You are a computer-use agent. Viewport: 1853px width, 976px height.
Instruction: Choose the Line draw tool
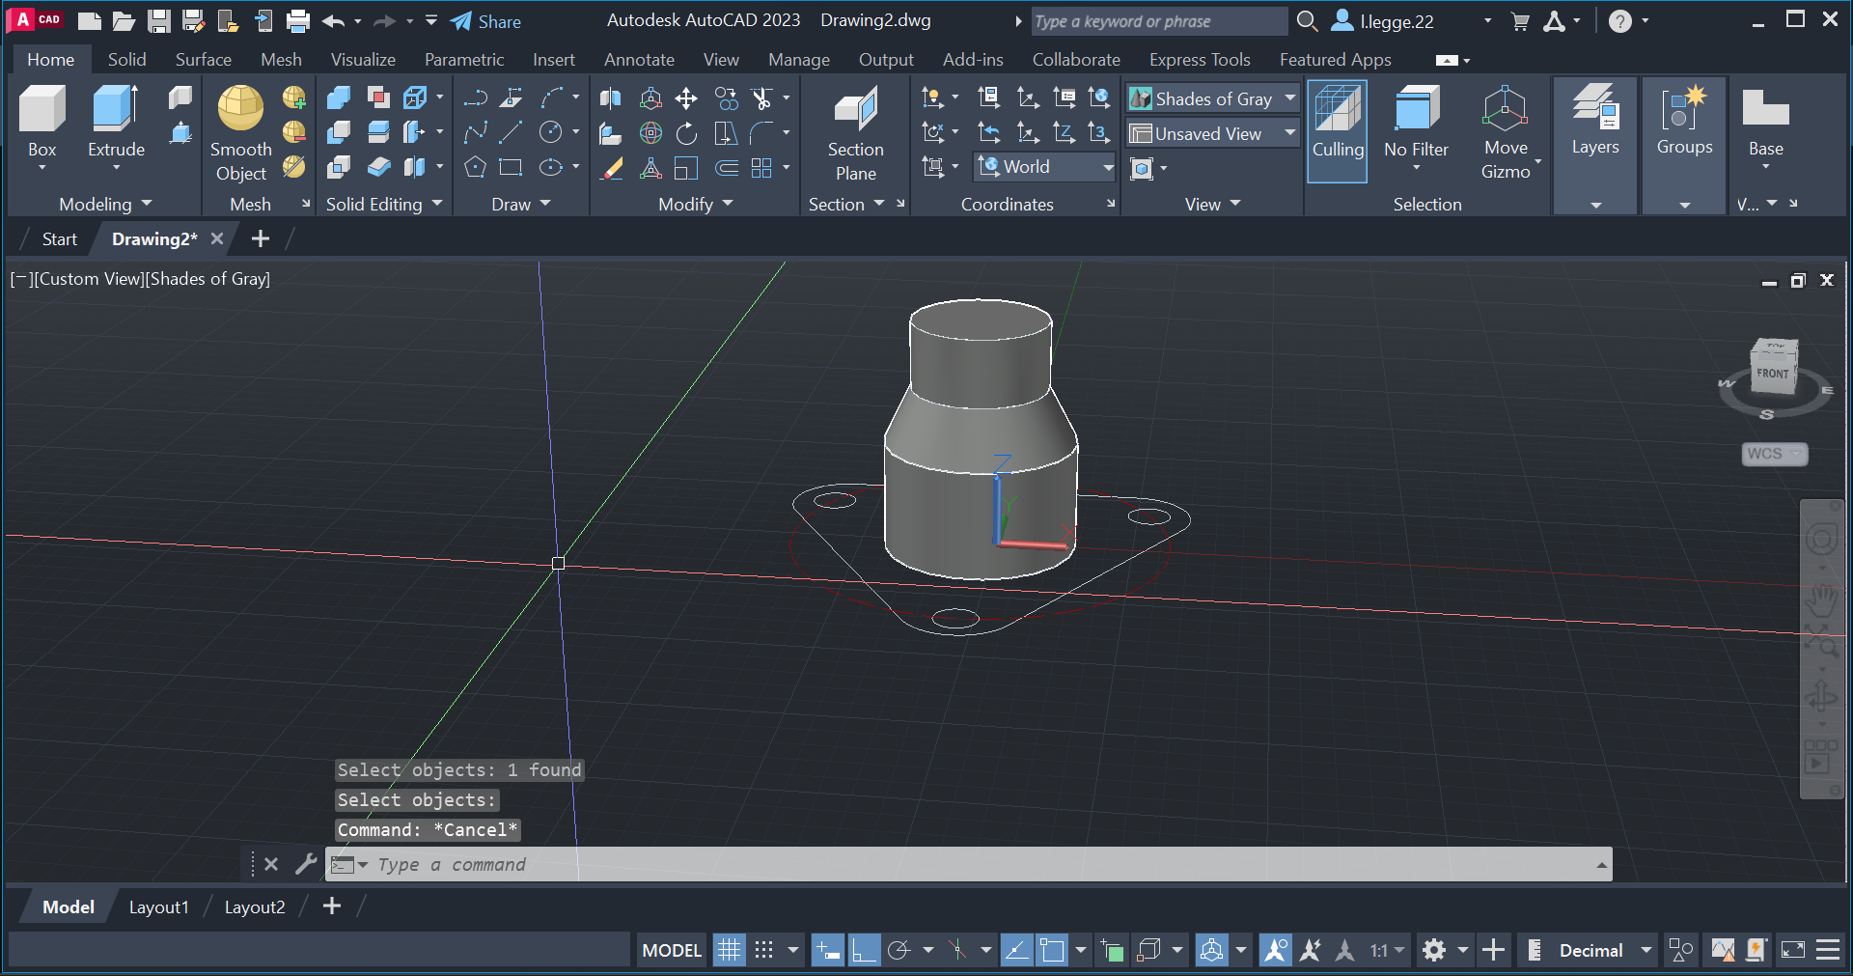click(512, 132)
